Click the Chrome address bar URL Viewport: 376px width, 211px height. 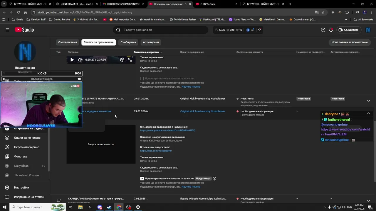pos(85,12)
